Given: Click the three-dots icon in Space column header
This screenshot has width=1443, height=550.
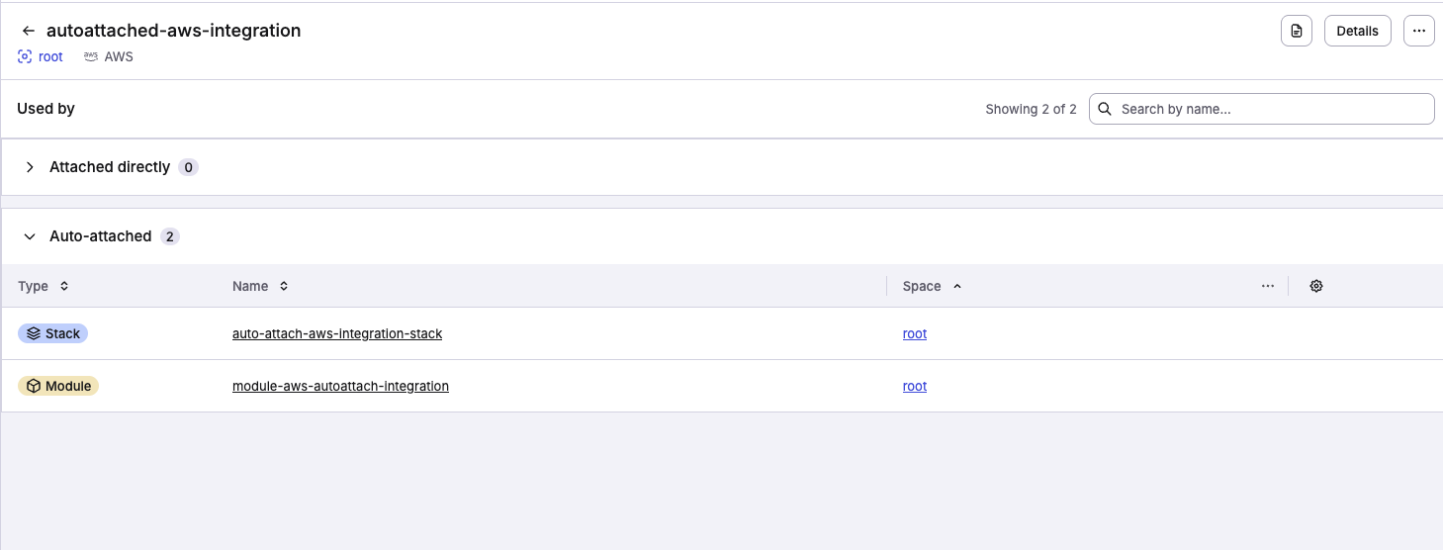Looking at the screenshot, I should 1267,286.
